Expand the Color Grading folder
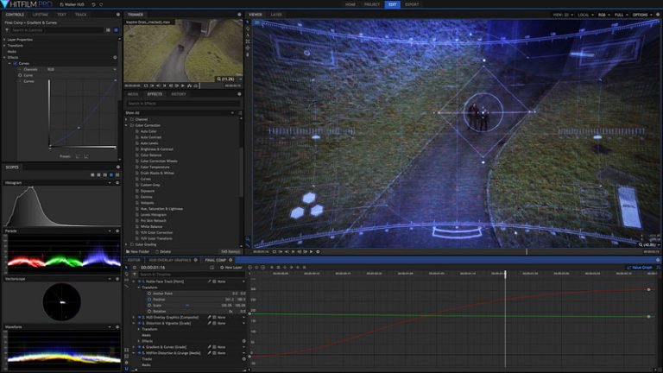This screenshot has width=663, height=373. click(126, 244)
